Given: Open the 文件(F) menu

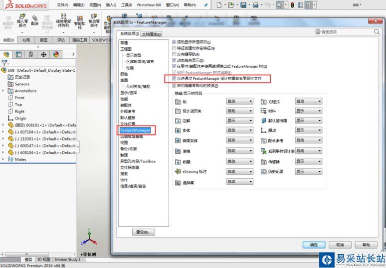Looking at the screenshot, I should [62, 5].
